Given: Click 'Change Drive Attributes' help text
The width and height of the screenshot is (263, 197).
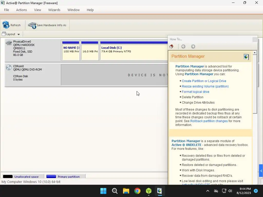Looking at the screenshot, I should click(198, 102).
